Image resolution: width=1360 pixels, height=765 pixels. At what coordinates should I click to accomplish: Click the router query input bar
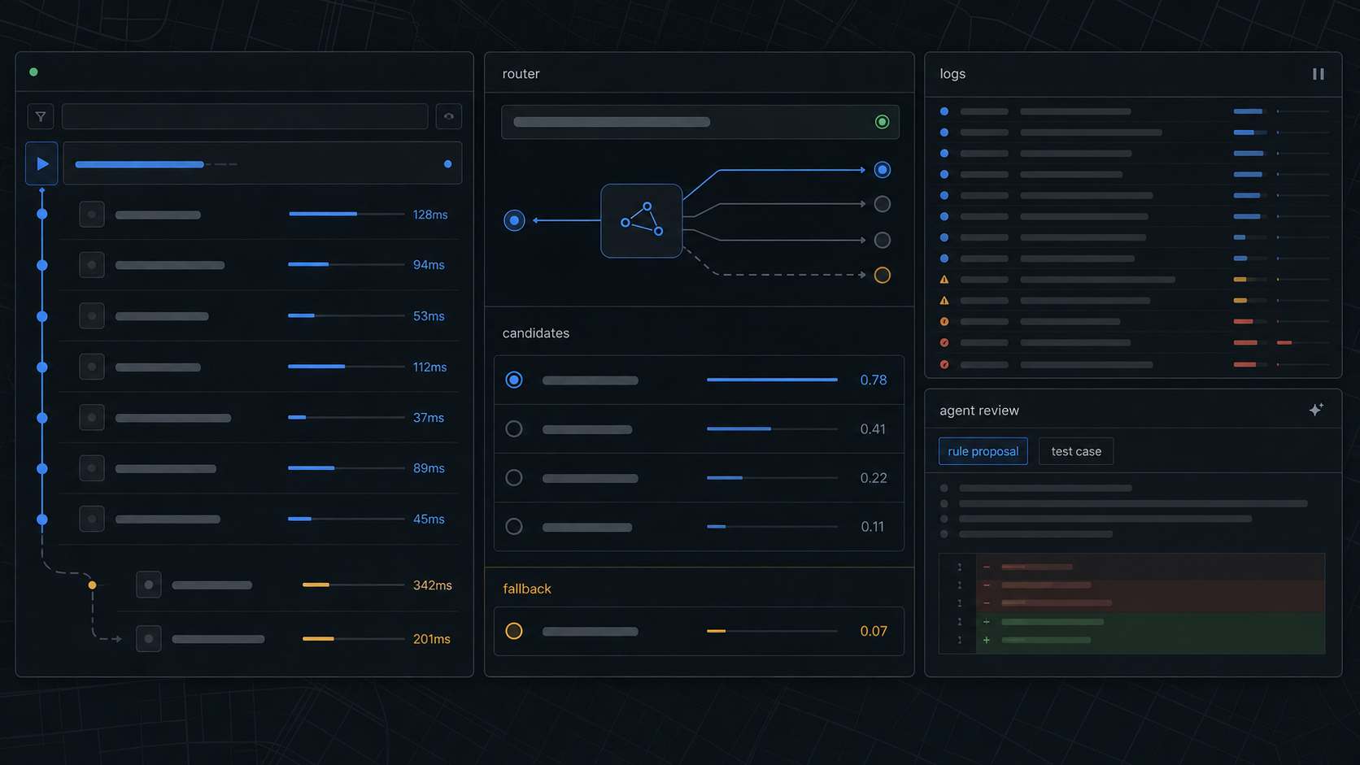click(700, 122)
